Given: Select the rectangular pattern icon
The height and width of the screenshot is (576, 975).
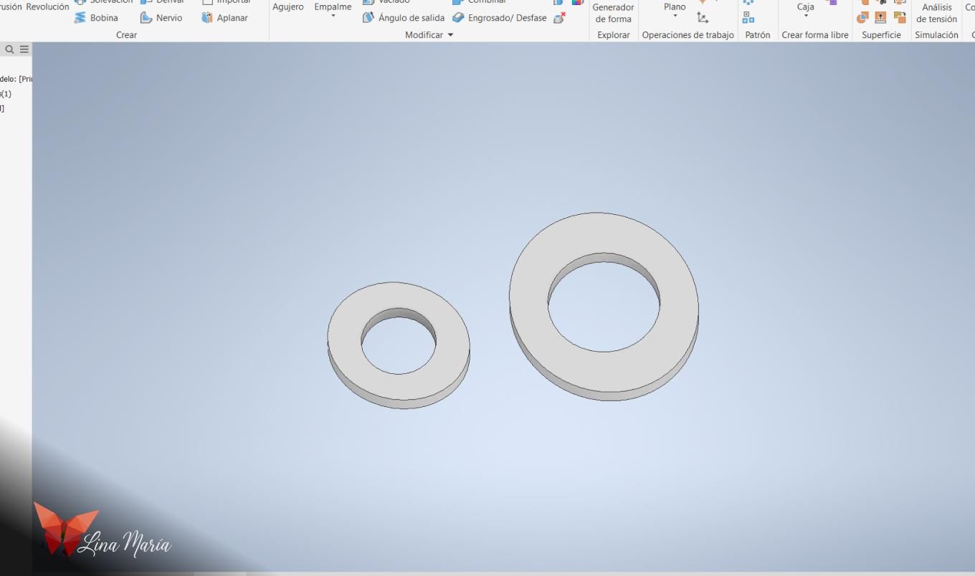Looking at the screenshot, I should [748, 18].
